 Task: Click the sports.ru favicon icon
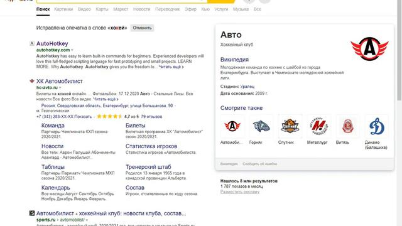32,213
